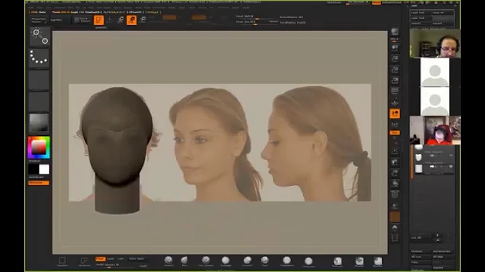This screenshot has height=272, width=485.
Task: Open the material sphere picker
Action: click(39, 123)
